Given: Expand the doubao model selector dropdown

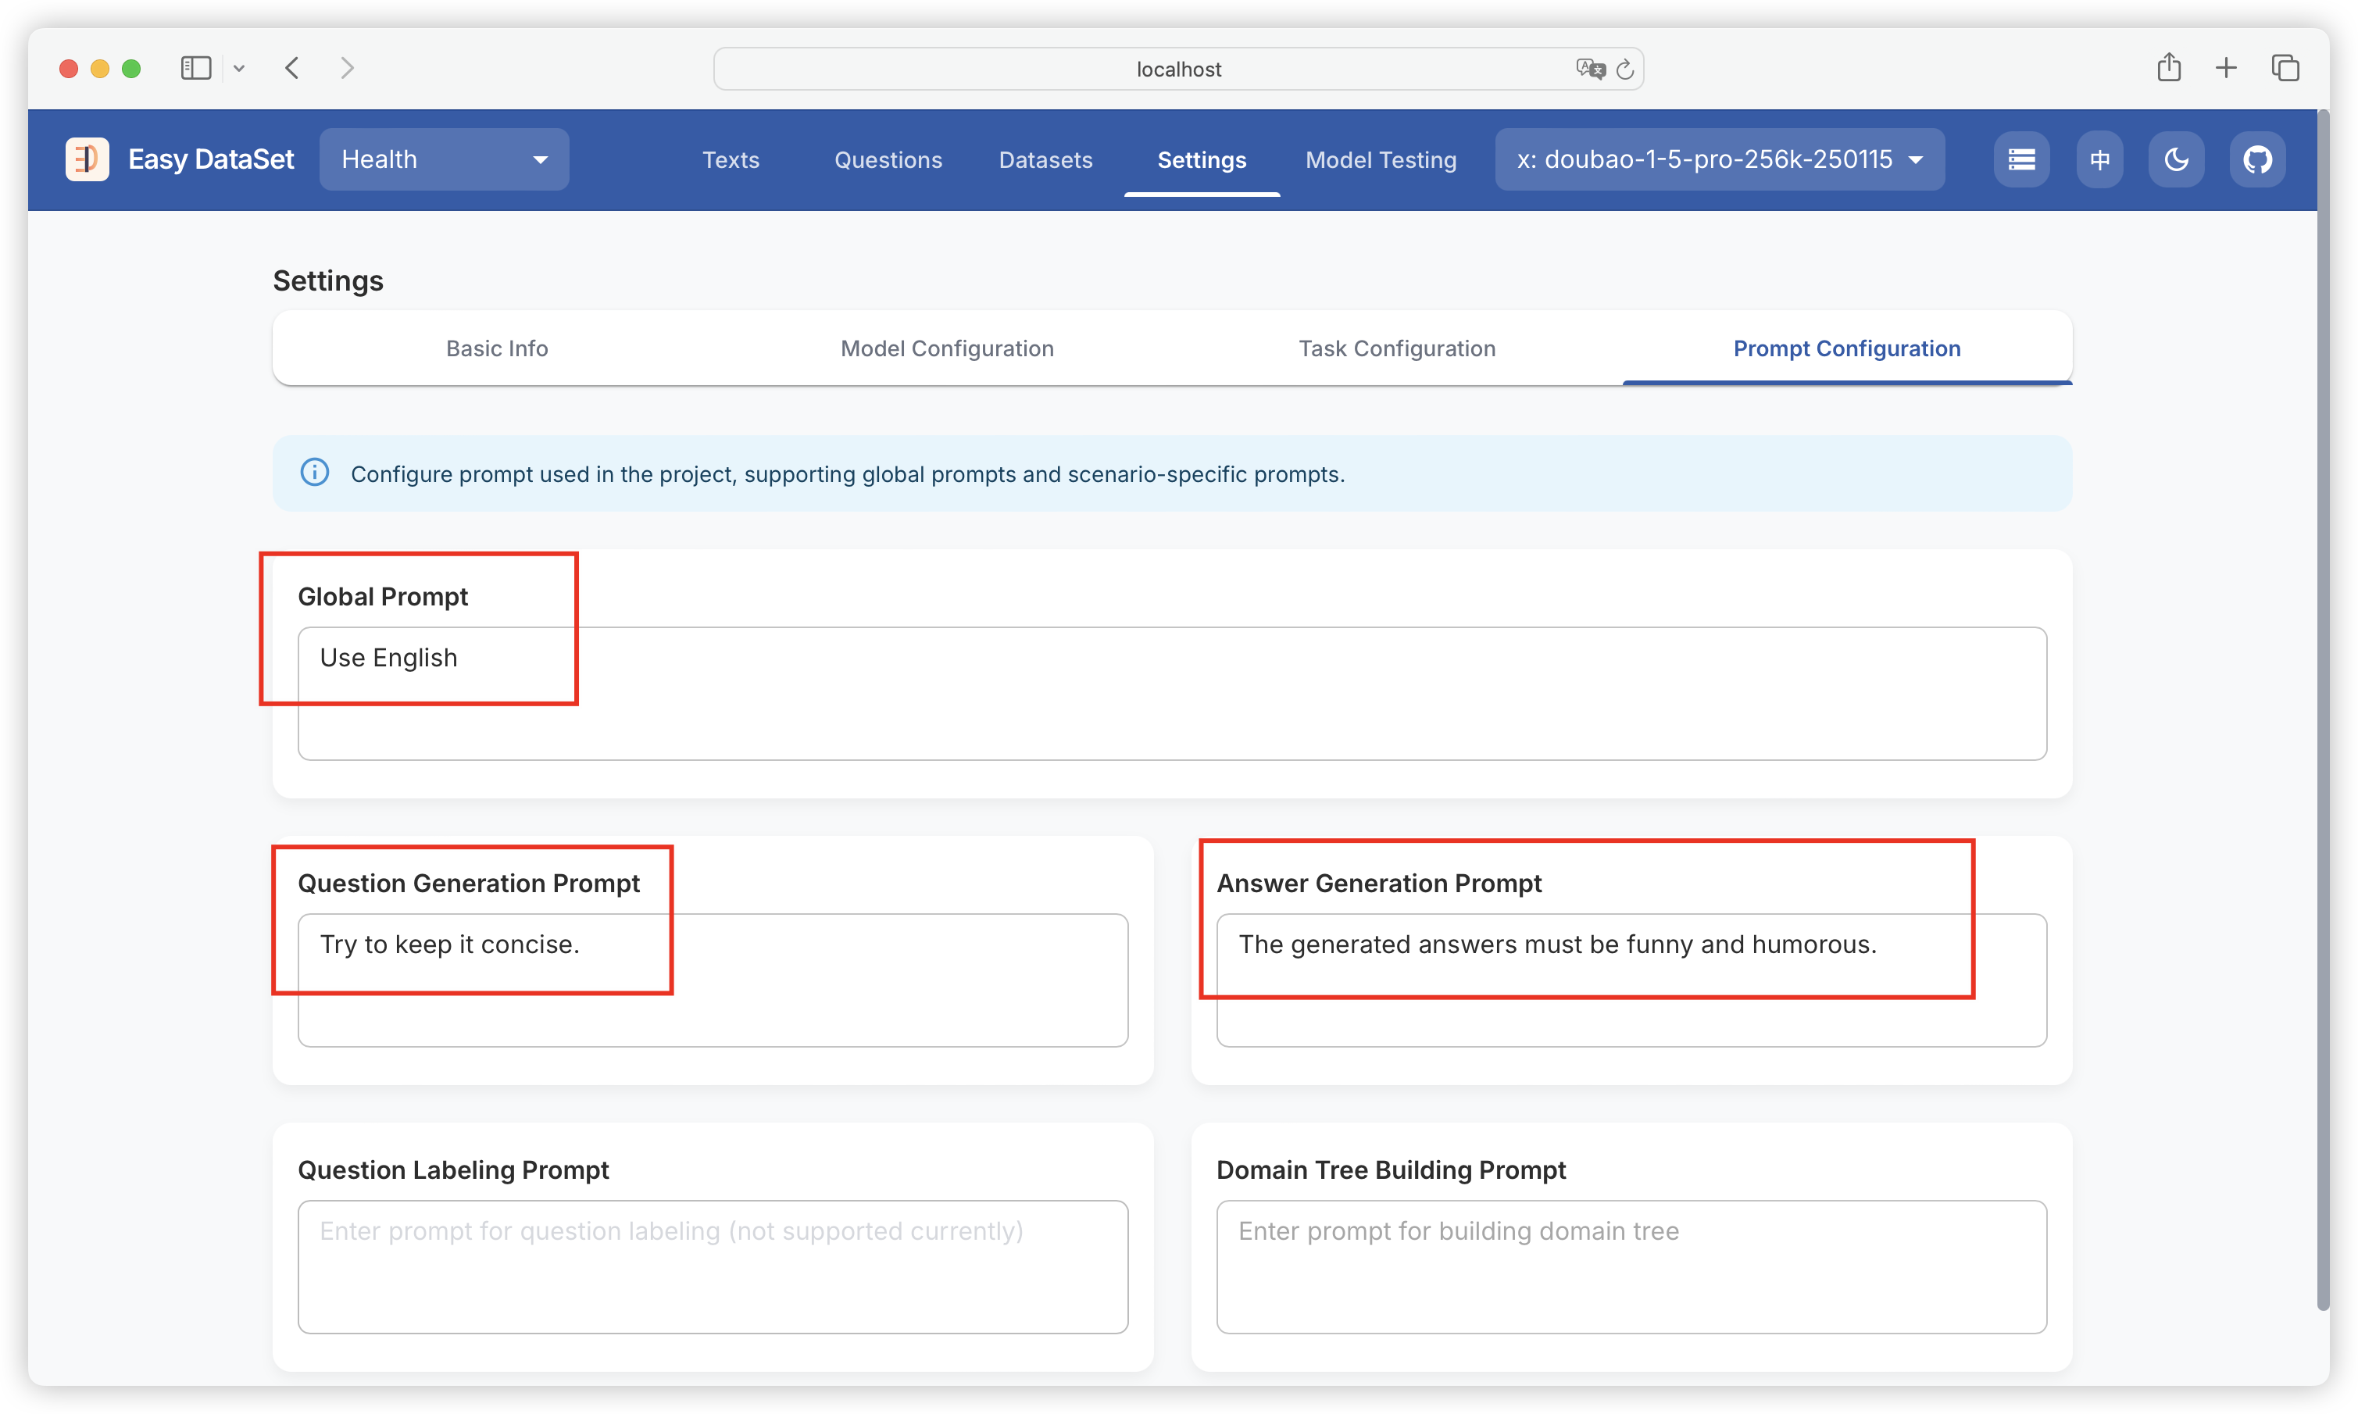Looking at the screenshot, I should (1719, 159).
